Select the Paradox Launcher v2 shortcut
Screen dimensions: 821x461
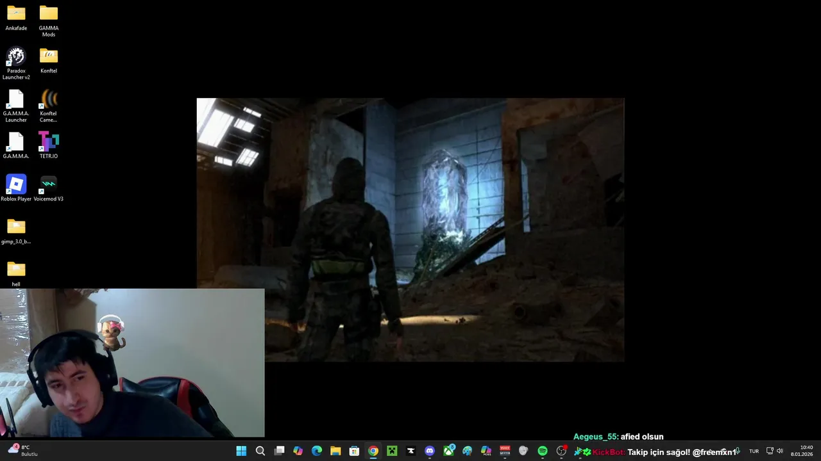(x=16, y=63)
